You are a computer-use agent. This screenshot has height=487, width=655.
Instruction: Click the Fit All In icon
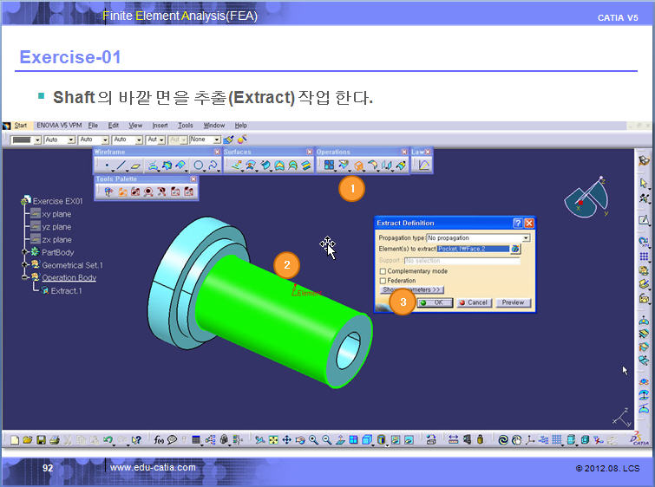coord(273,439)
